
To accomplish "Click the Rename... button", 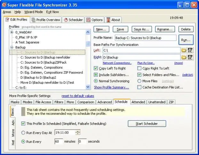I will point(165,29).
